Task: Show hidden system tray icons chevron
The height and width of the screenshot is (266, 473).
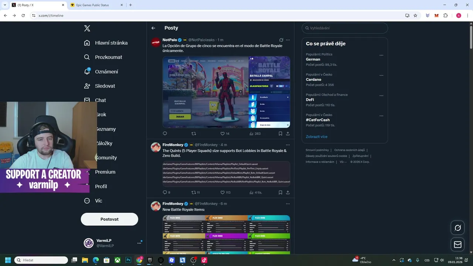Action: point(394,260)
